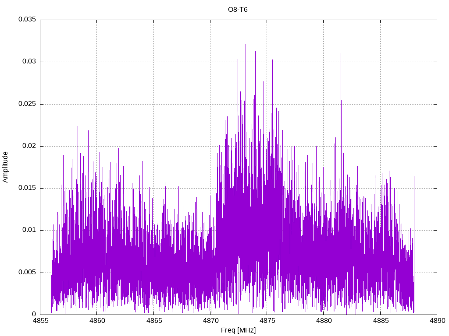
Task: Click the tip of the tallest spectrum peak
Action: coord(246,45)
